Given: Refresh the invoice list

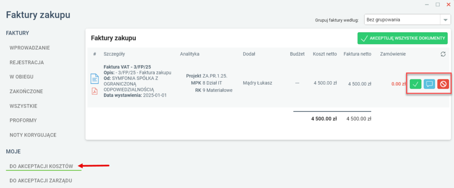Looking at the screenshot, I should (x=443, y=54).
